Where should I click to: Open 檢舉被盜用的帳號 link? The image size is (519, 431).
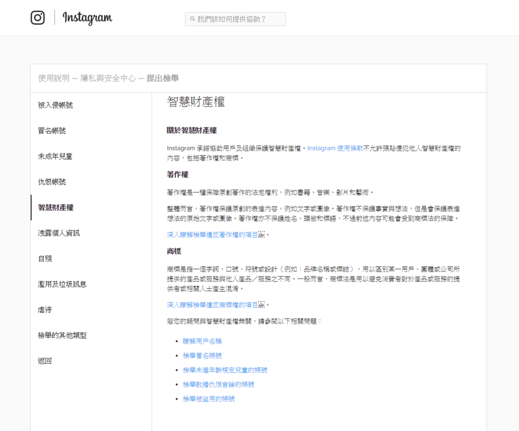tap(209, 399)
